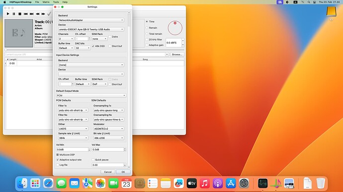Open Sample rate 384k dropdown
The height and width of the screenshot is (192, 343).
tap(73, 138)
